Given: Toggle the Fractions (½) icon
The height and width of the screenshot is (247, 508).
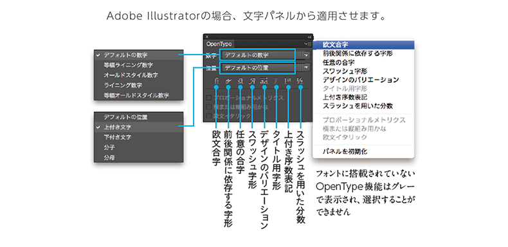Looking at the screenshot, I should 300,80.
